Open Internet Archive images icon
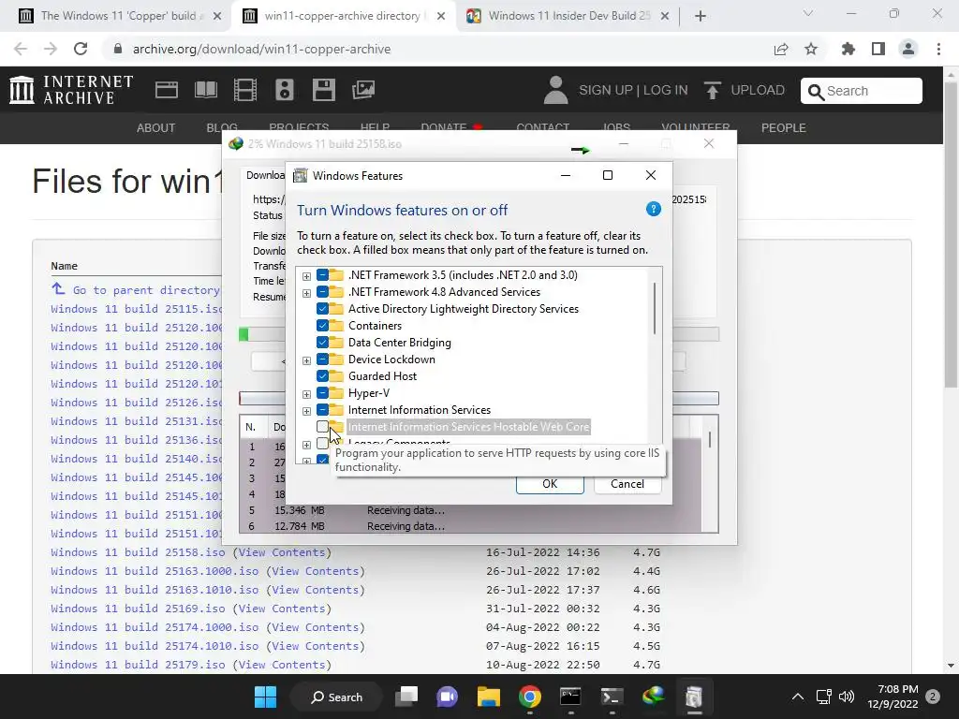959x719 pixels. [363, 90]
